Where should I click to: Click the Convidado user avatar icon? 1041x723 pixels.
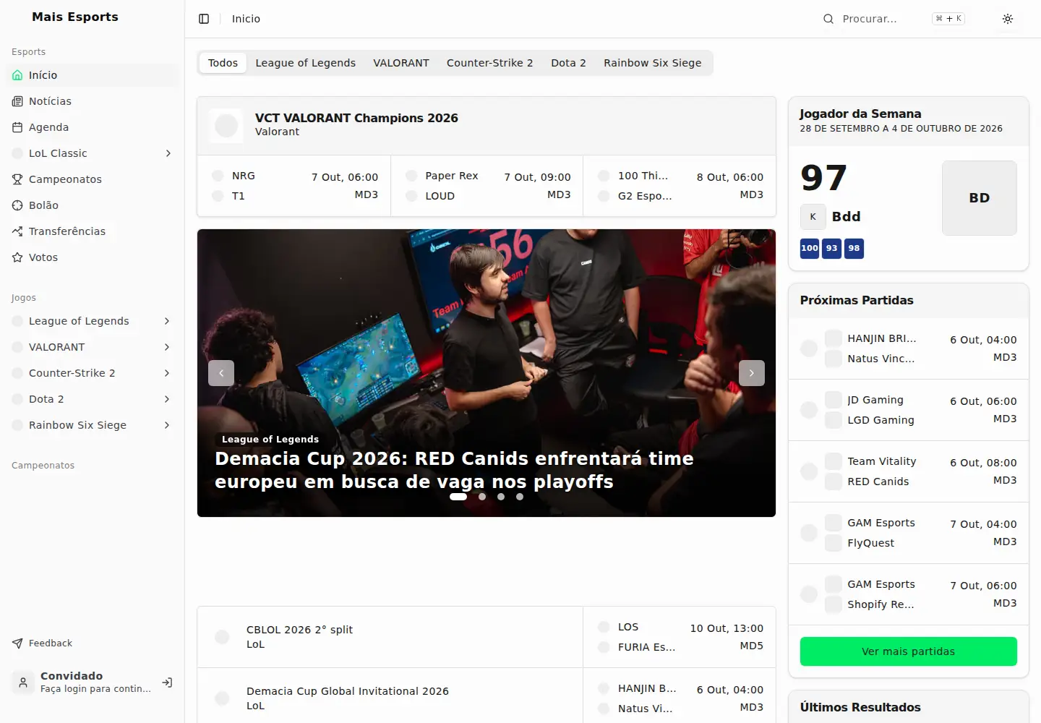pyautogui.click(x=23, y=683)
